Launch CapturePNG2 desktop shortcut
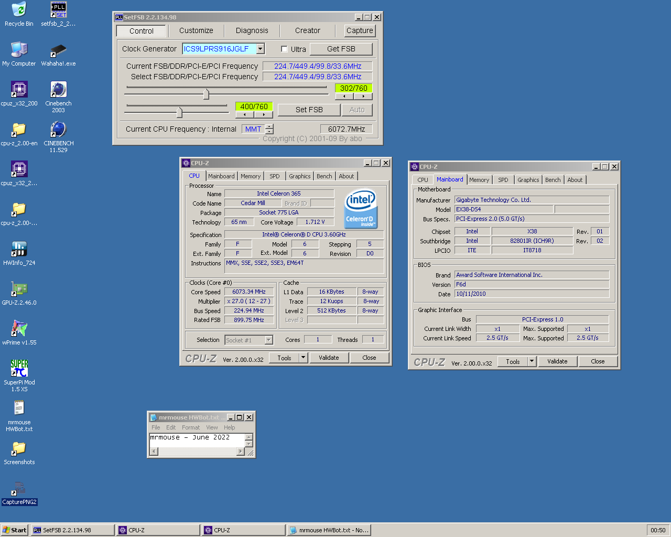This screenshot has width=671, height=537. [x=19, y=493]
